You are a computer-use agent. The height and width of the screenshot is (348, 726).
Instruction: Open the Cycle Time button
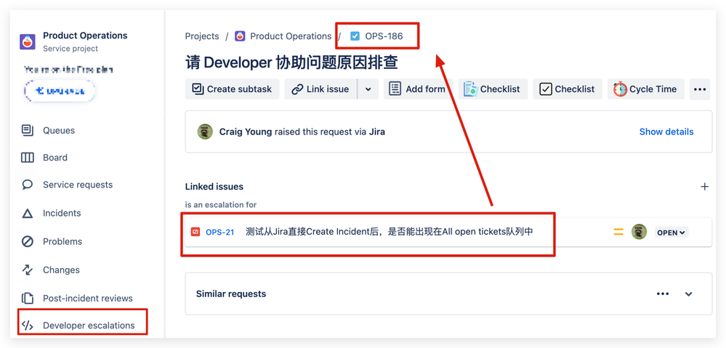pos(646,89)
